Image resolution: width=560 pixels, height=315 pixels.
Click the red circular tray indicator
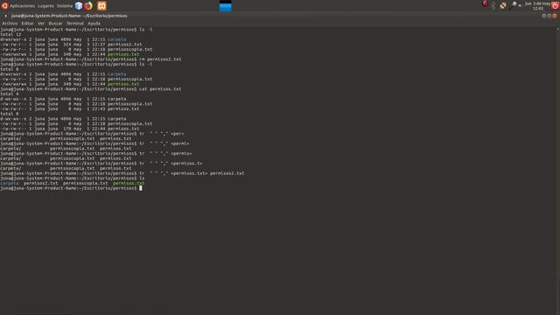tap(485, 3)
